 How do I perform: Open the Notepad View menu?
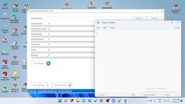coord(112,28)
